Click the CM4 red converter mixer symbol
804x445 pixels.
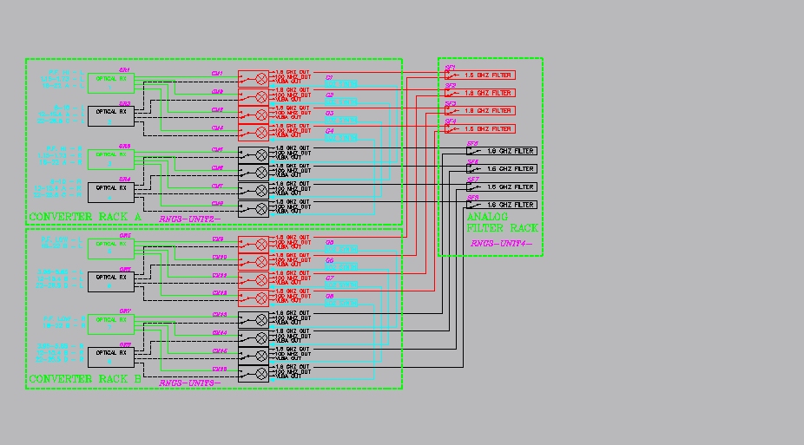point(254,133)
